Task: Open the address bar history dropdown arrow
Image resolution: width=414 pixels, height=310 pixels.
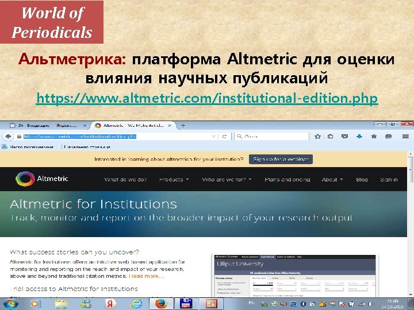Action: (x=213, y=137)
